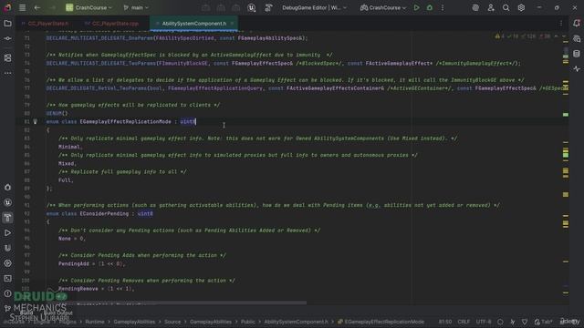Open the right sidebar tool below Notifications

pos(577,38)
